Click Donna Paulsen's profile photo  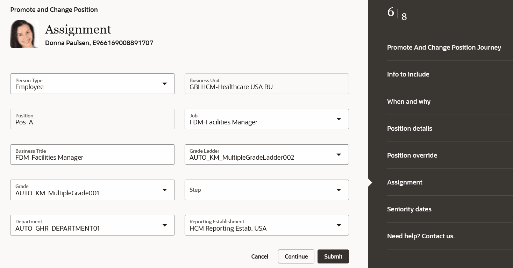(x=24, y=34)
